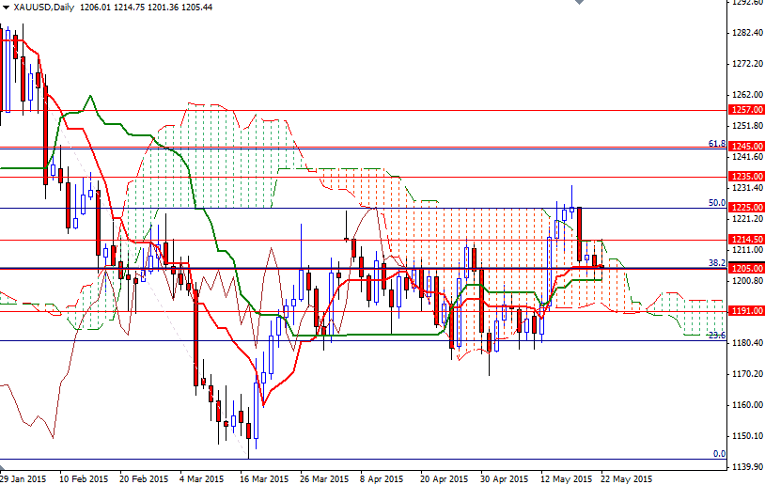Click the 29 Jan 2015 date label
The width and height of the screenshot is (765, 485).
click(23, 477)
